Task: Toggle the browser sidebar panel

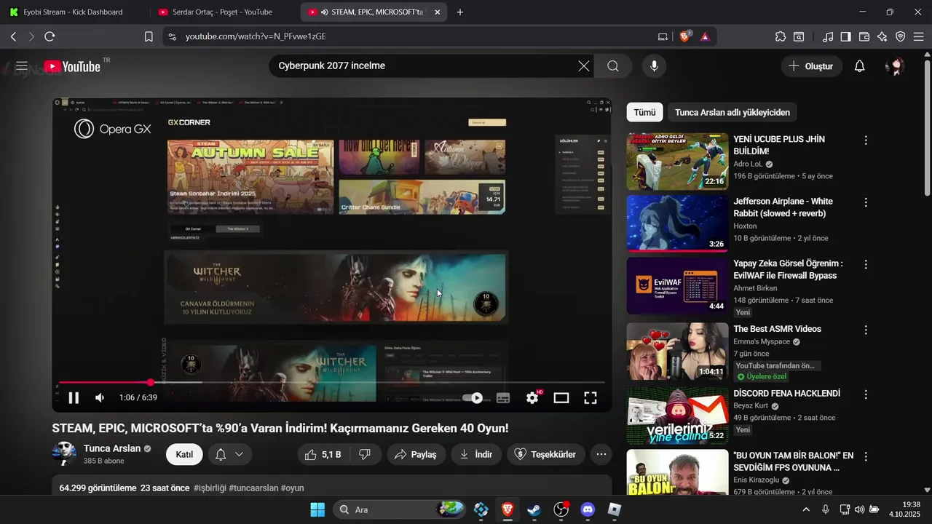Action: [x=845, y=36]
